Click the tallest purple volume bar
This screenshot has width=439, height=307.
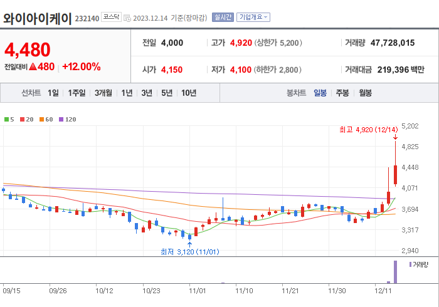tap(395, 272)
